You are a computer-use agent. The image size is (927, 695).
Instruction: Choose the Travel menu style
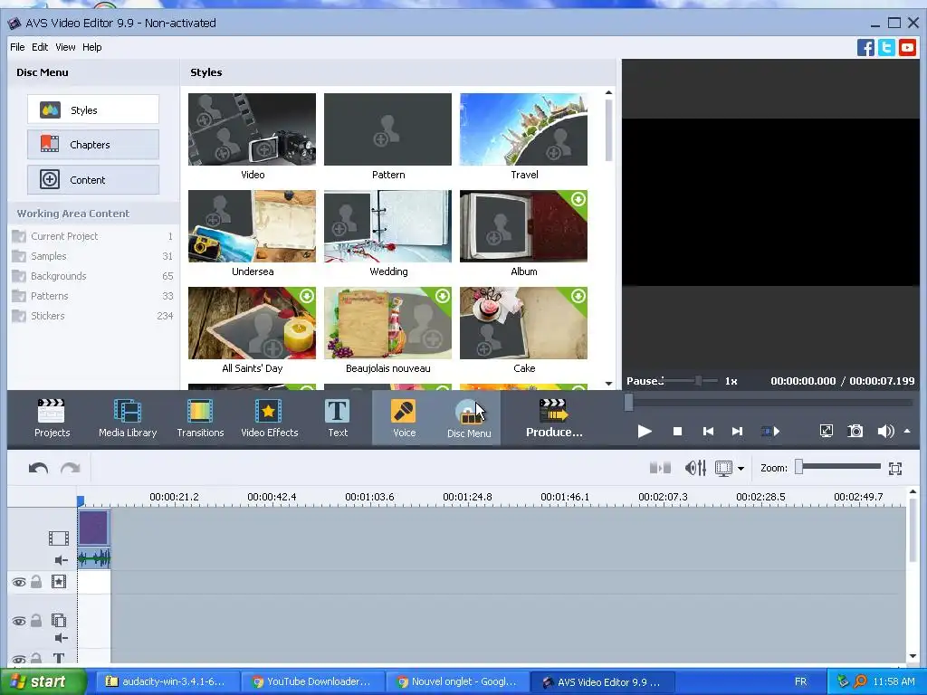(x=524, y=129)
